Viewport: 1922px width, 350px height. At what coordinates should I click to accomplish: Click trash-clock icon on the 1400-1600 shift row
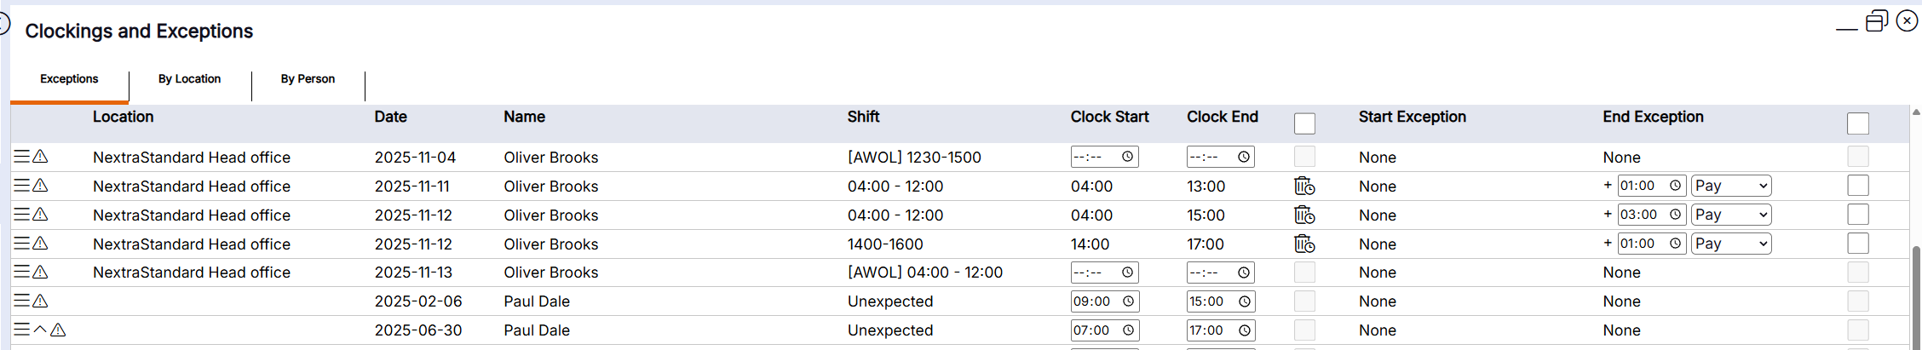click(x=1304, y=244)
